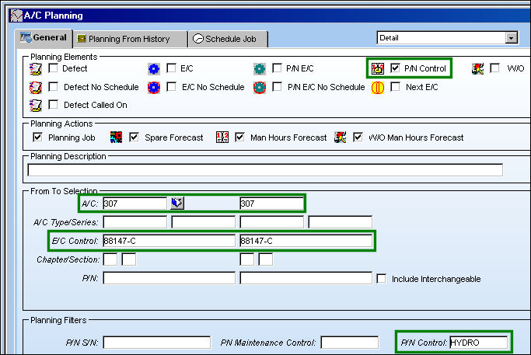Image resolution: width=531 pixels, height=355 pixels.
Task: Open the Planning From History tab
Action: [x=130, y=40]
